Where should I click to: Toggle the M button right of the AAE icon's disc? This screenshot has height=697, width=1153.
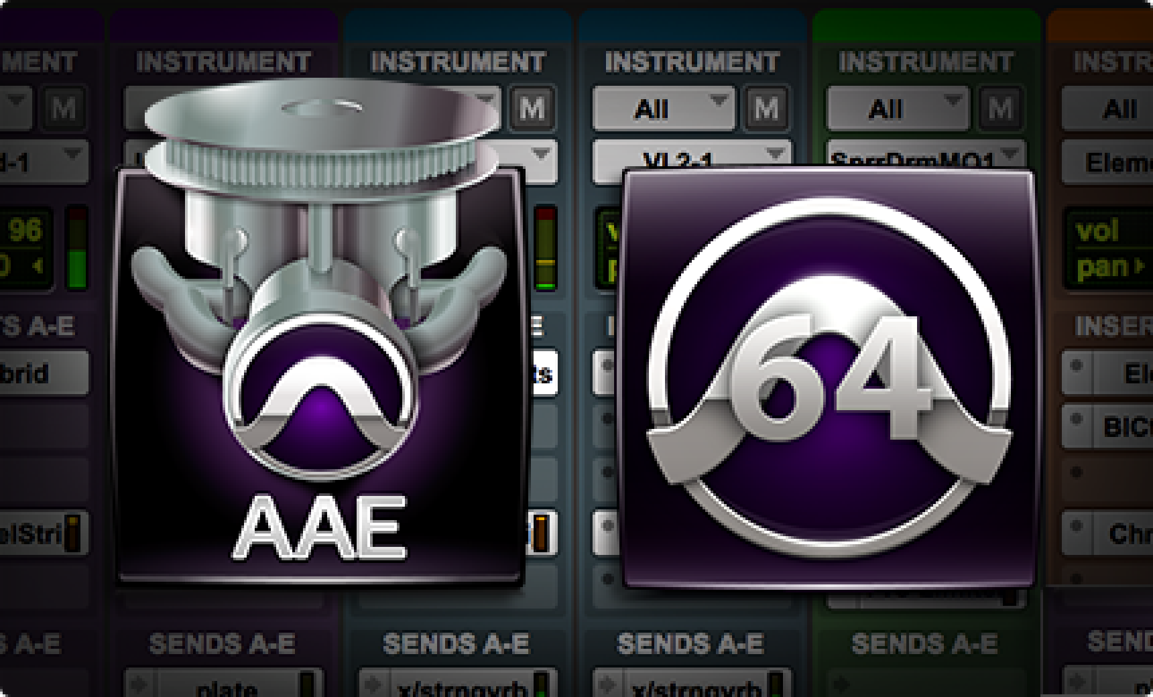click(532, 108)
